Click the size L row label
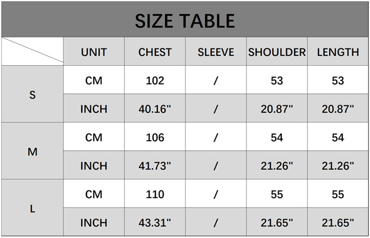The image size is (370, 238). [x=32, y=209]
